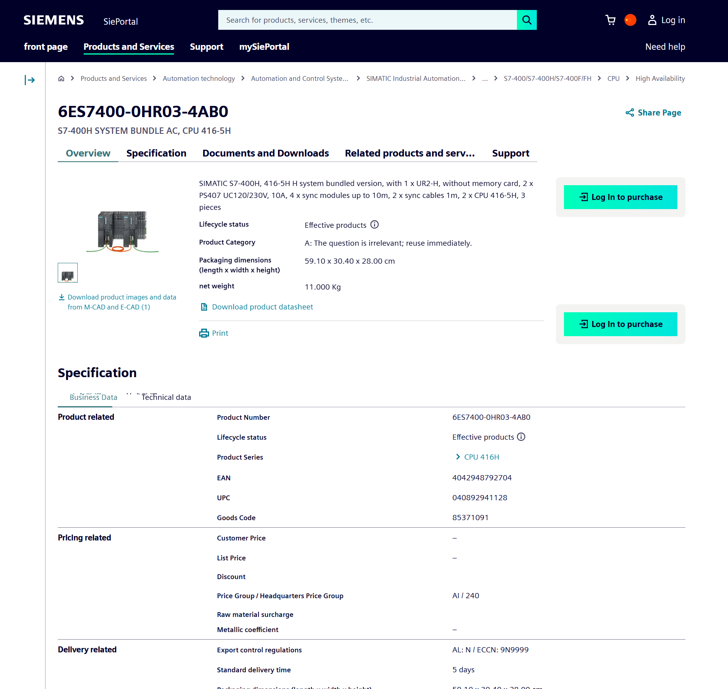Click into the product search field
Image resolution: width=728 pixels, height=689 pixels.
point(367,20)
